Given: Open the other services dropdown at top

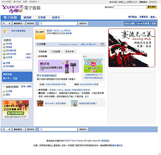Looking at the screenshot, I should (34, 2).
